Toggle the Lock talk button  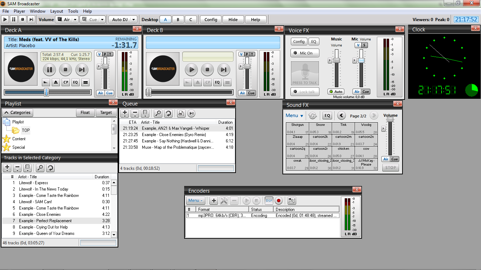[305, 92]
